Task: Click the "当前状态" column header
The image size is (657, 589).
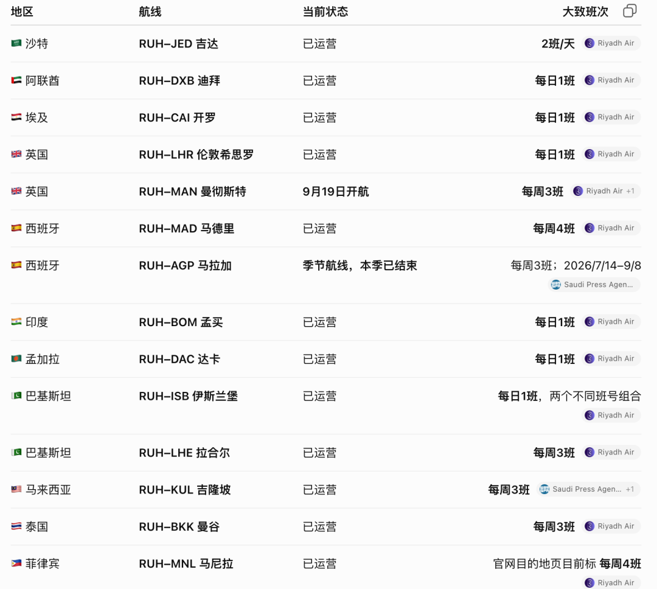Action: pos(325,12)
